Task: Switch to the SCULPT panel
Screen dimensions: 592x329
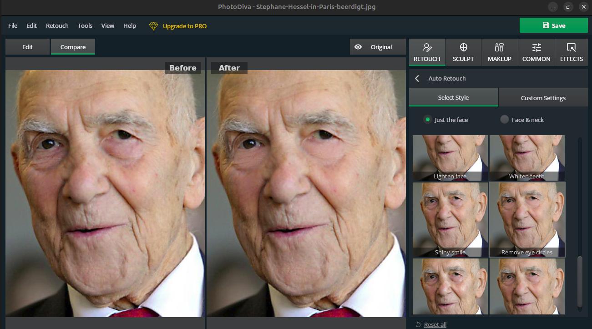Action: click(x=463, y=51)
